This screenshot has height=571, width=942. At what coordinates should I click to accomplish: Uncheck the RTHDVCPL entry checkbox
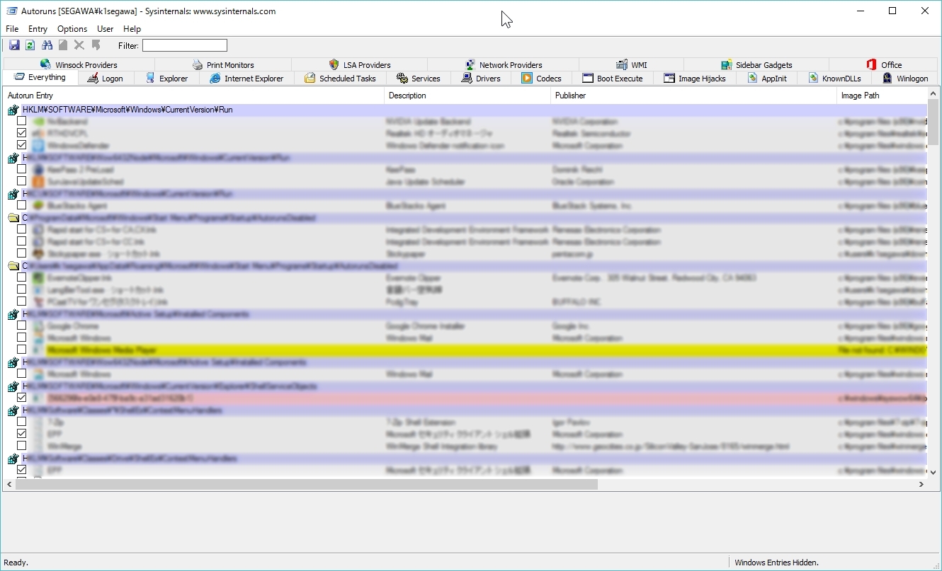[22, 133]
